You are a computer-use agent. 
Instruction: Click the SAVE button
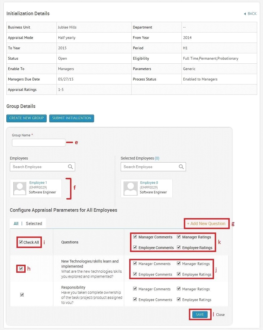pos(200,314)
